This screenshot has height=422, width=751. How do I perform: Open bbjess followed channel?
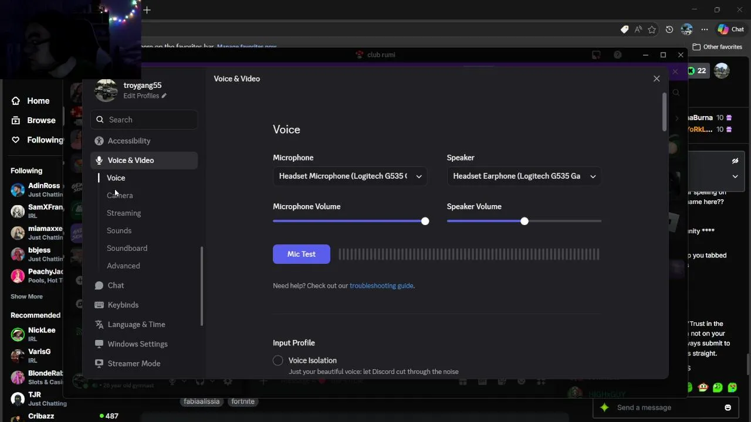click(36, 254)
